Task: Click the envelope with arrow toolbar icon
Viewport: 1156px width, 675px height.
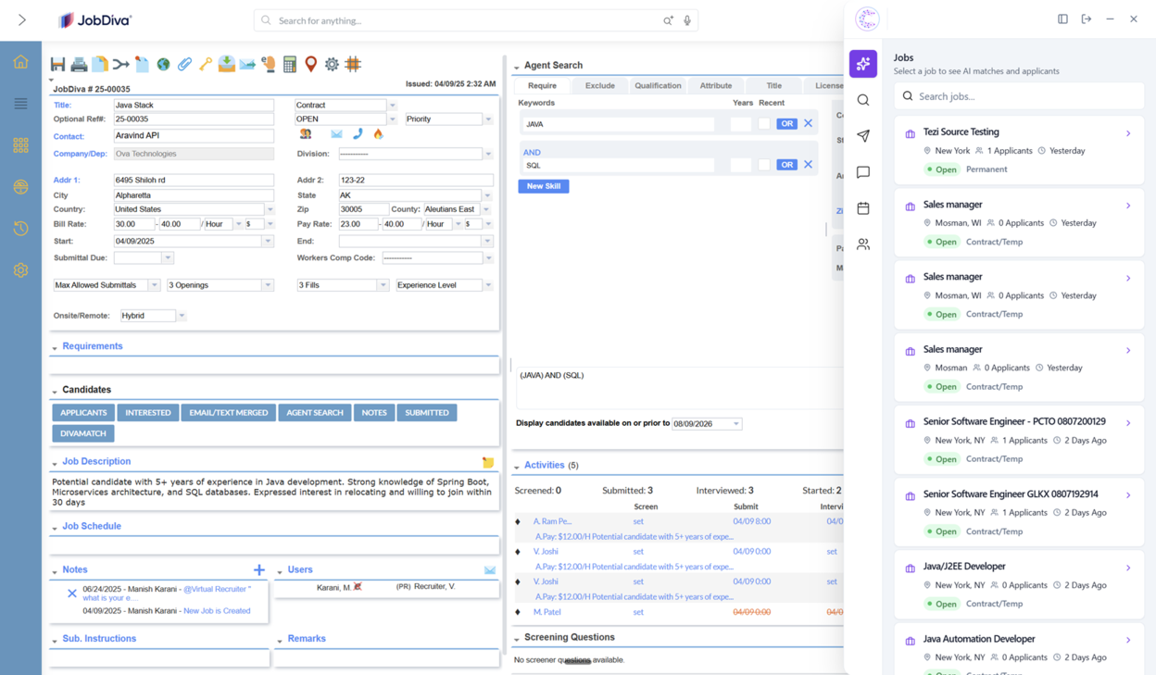Action: pyautogui.click(x=247, y=64)
